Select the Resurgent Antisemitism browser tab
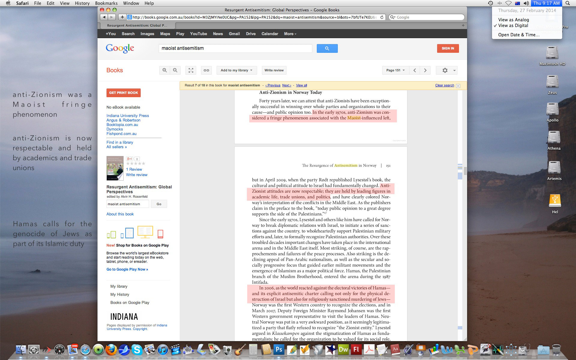Image resolution: width=576 pixels, height=360 pixels. coord(137,25)
